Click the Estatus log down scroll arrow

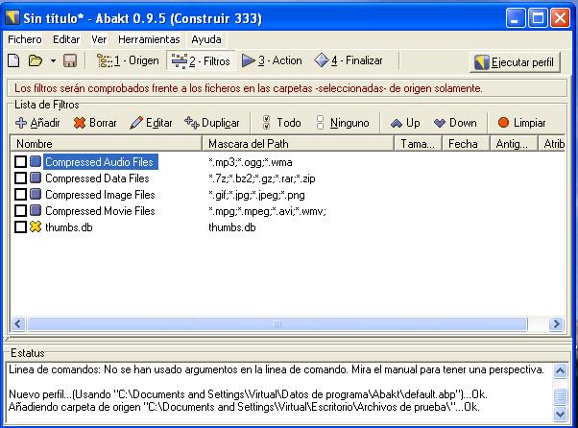pyautogui.click(x=560, y=414)
